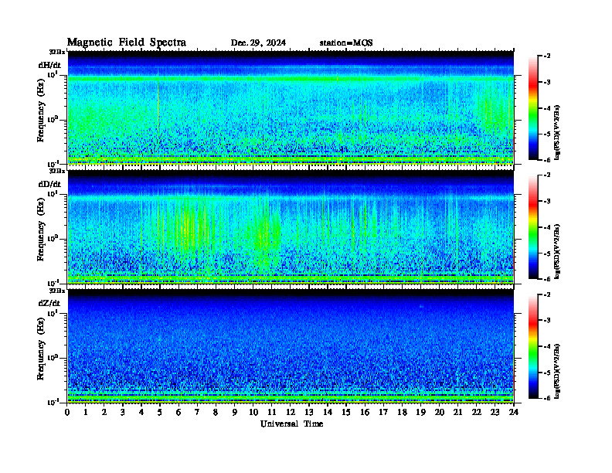612x473 pixels.
Task: Click hour 3 on the Universal Time axis
Action: click(123, 413)
